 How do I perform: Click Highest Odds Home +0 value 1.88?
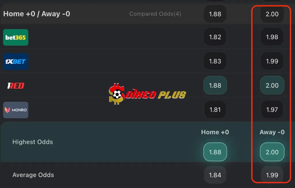pyautogui.click(x=215, y=152)
